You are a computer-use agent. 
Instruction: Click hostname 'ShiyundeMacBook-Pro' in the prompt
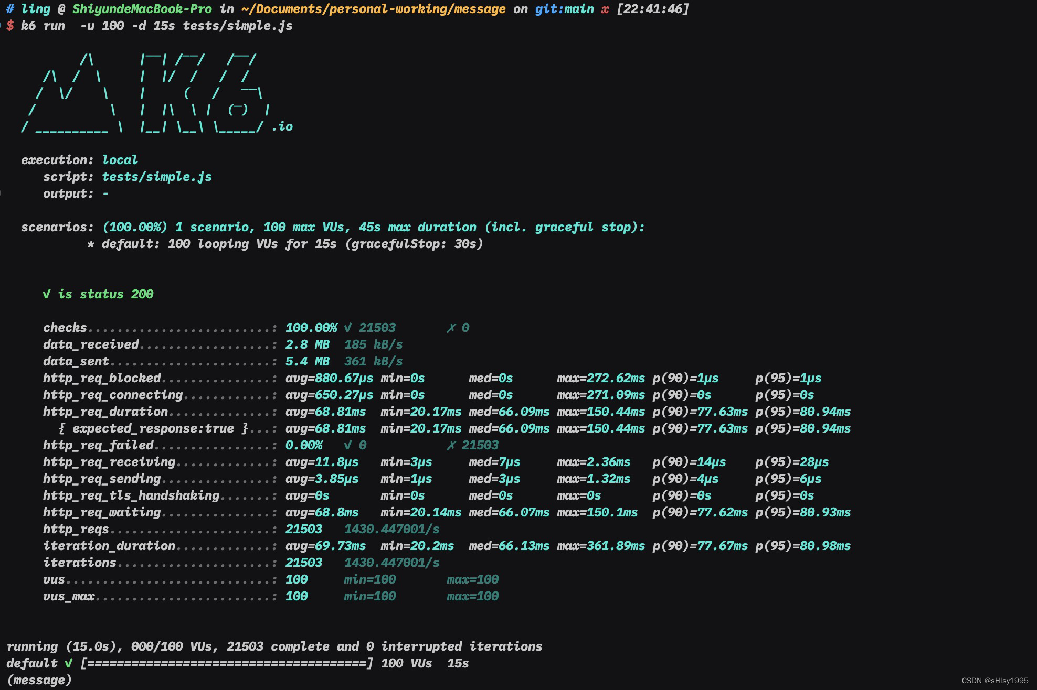142,9
